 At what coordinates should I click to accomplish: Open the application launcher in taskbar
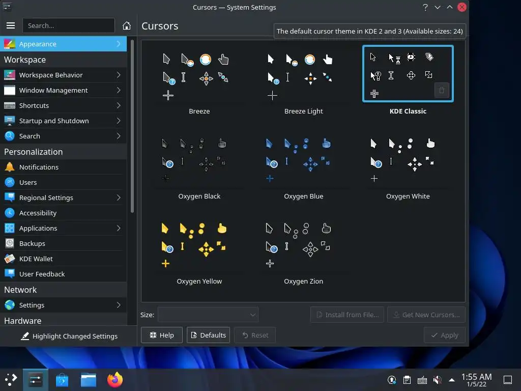coord(11,379)
